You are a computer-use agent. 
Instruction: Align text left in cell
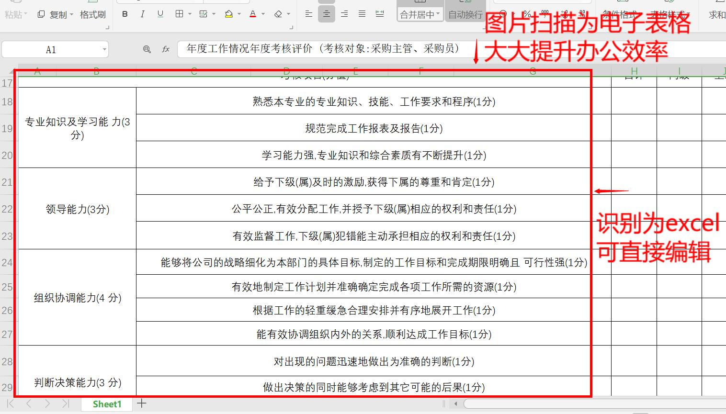[x=309, y=14]
